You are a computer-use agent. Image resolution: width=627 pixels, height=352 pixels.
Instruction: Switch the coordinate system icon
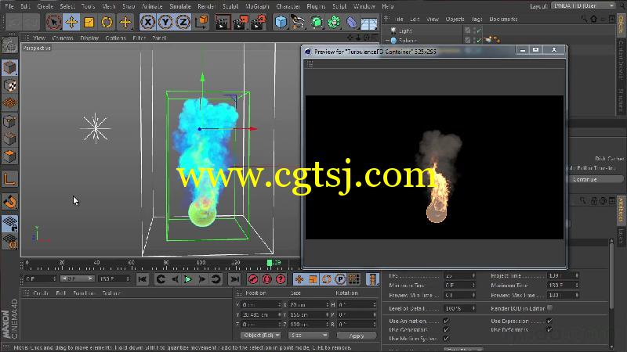[x=202, y=22]
